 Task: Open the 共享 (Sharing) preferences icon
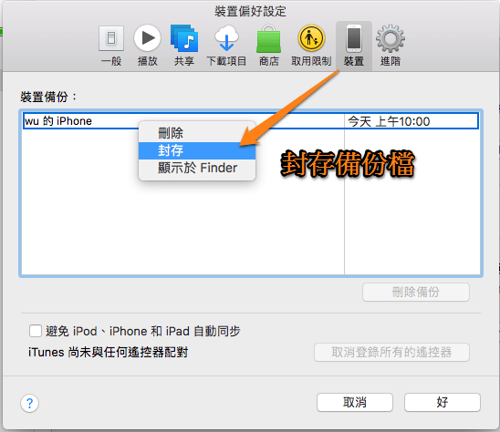point(184,38)
